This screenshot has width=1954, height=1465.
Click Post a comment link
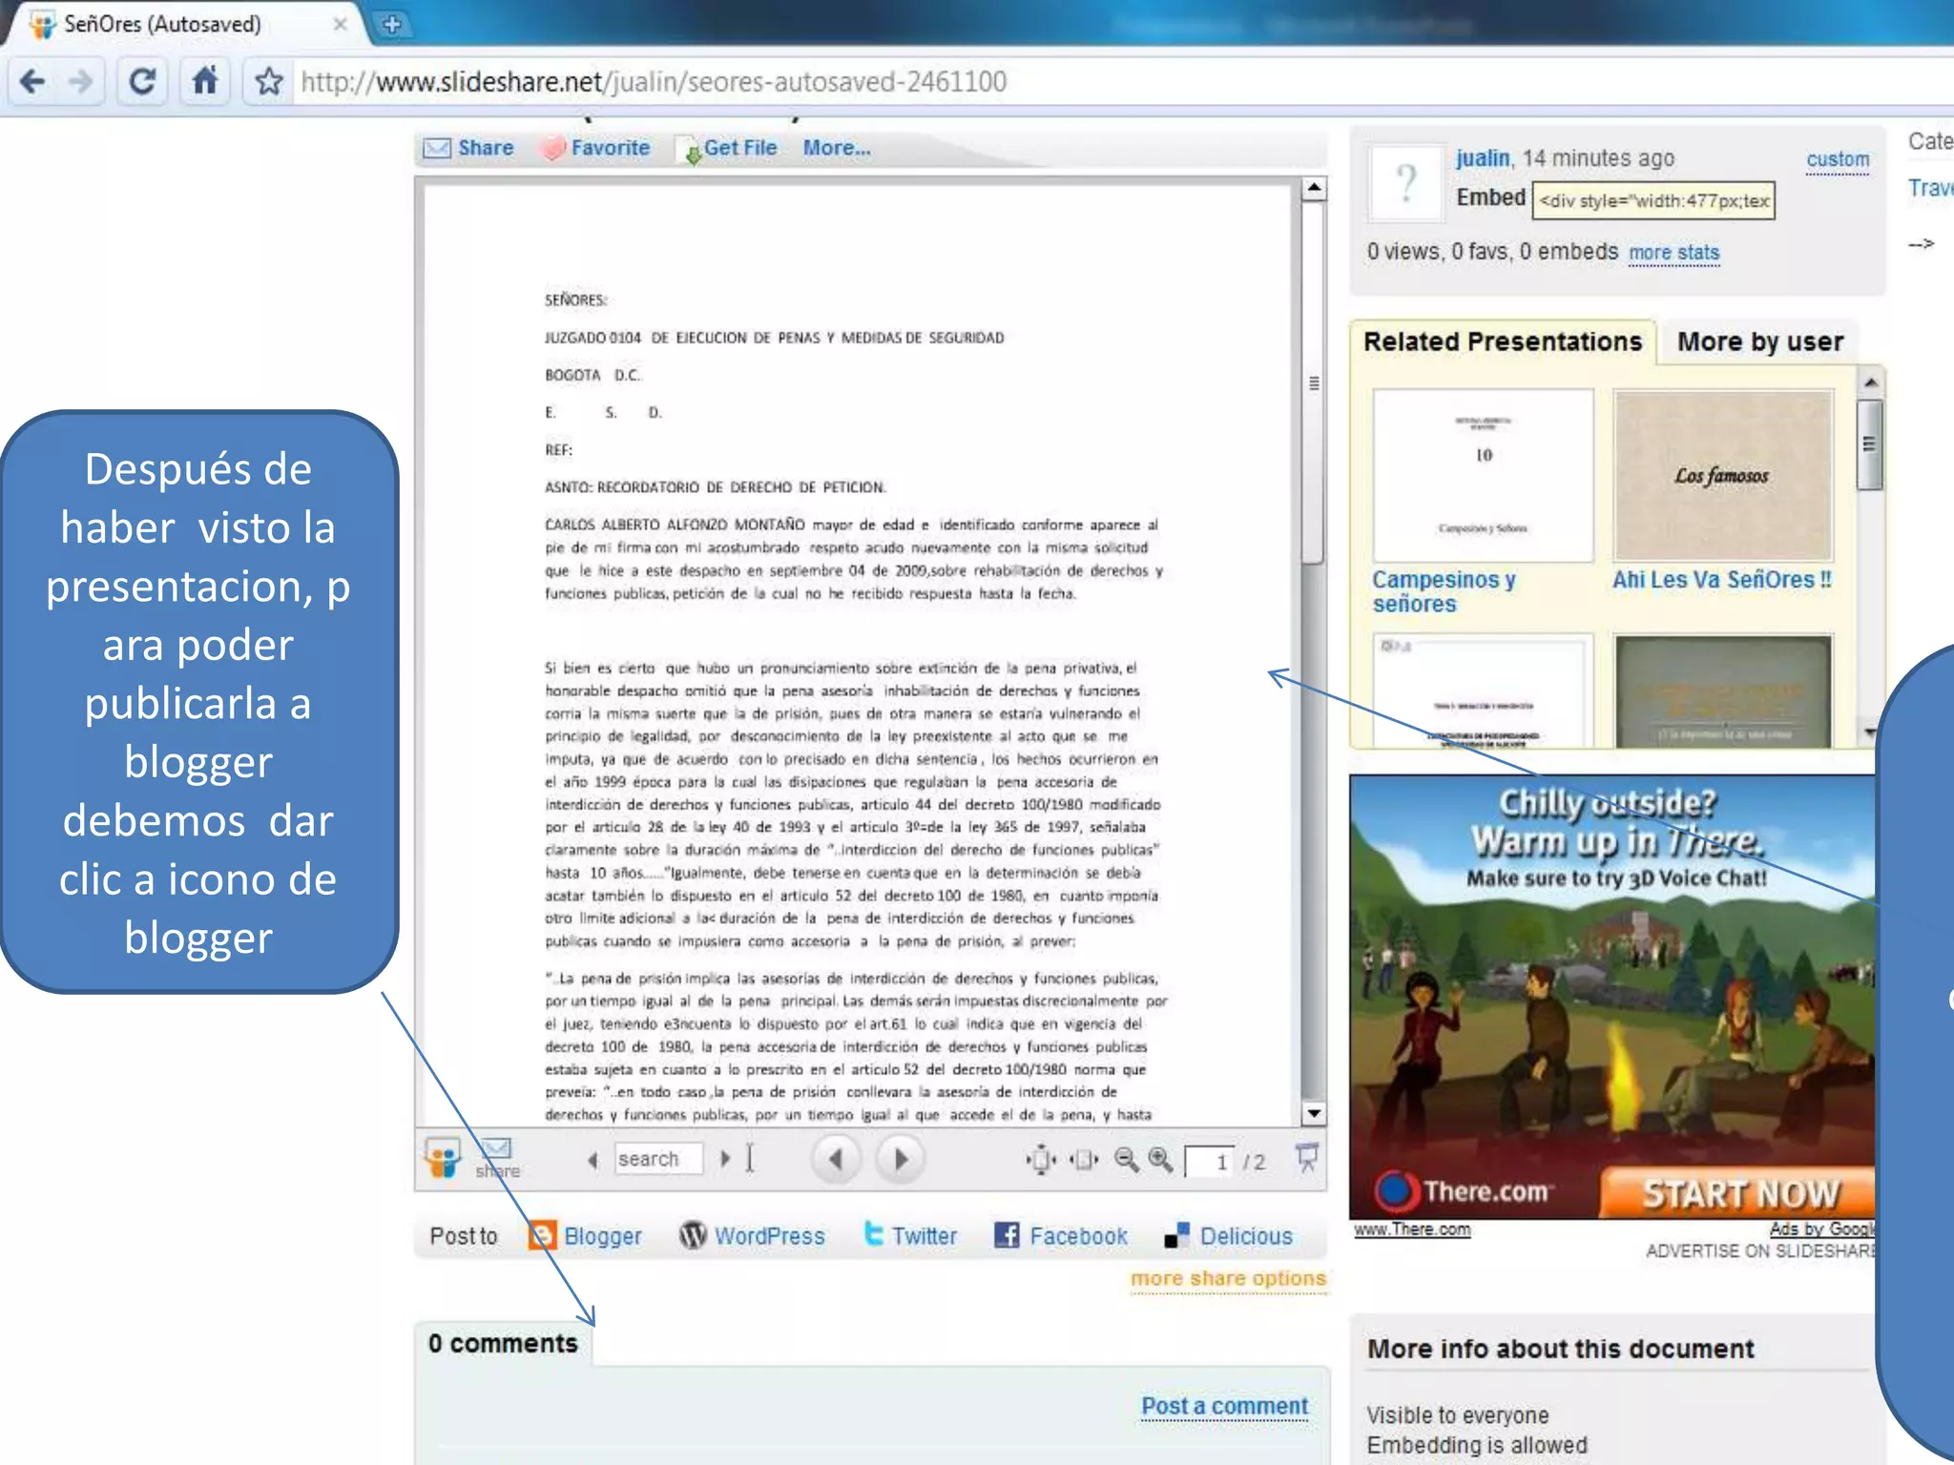tap(1224, 1406)
